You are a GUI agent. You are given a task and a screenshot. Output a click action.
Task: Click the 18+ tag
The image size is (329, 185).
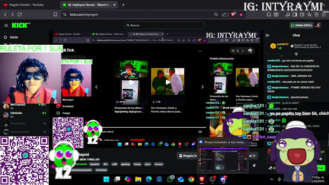(x=106, y=164)
